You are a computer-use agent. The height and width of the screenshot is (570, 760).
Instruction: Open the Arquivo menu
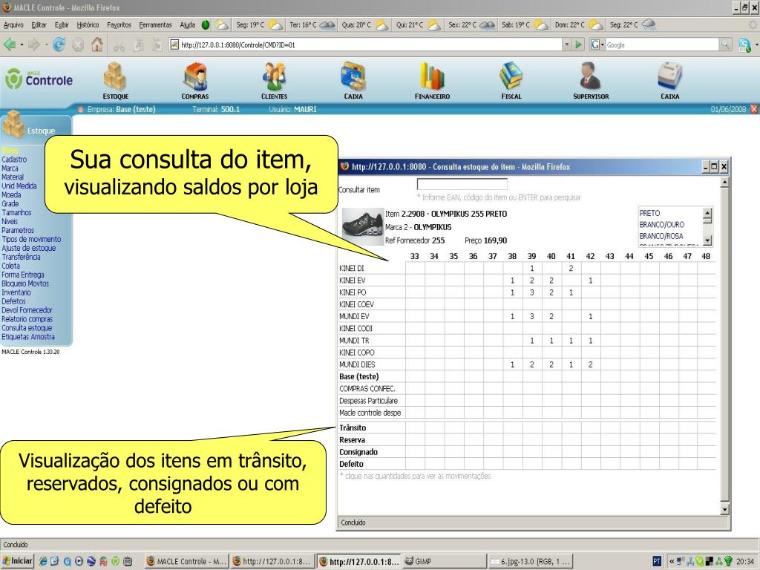click(13, 24)
